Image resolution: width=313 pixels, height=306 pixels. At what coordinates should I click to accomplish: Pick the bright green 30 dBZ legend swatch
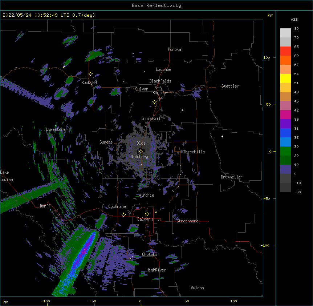(285, 151)
